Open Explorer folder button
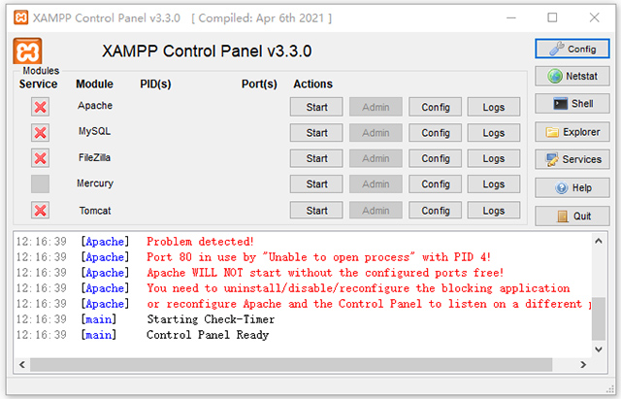Viewport: 621px width, 399px height. pos(572,132)
